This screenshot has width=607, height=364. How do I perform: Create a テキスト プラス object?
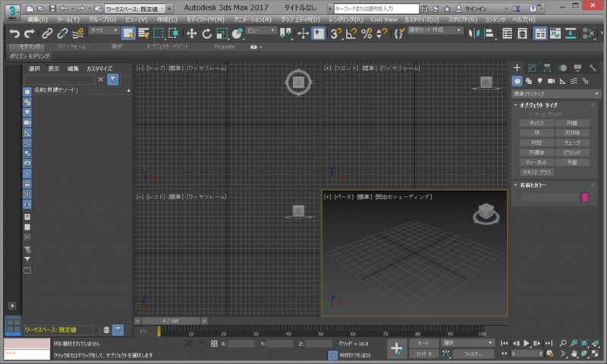(x=536, y=172)
